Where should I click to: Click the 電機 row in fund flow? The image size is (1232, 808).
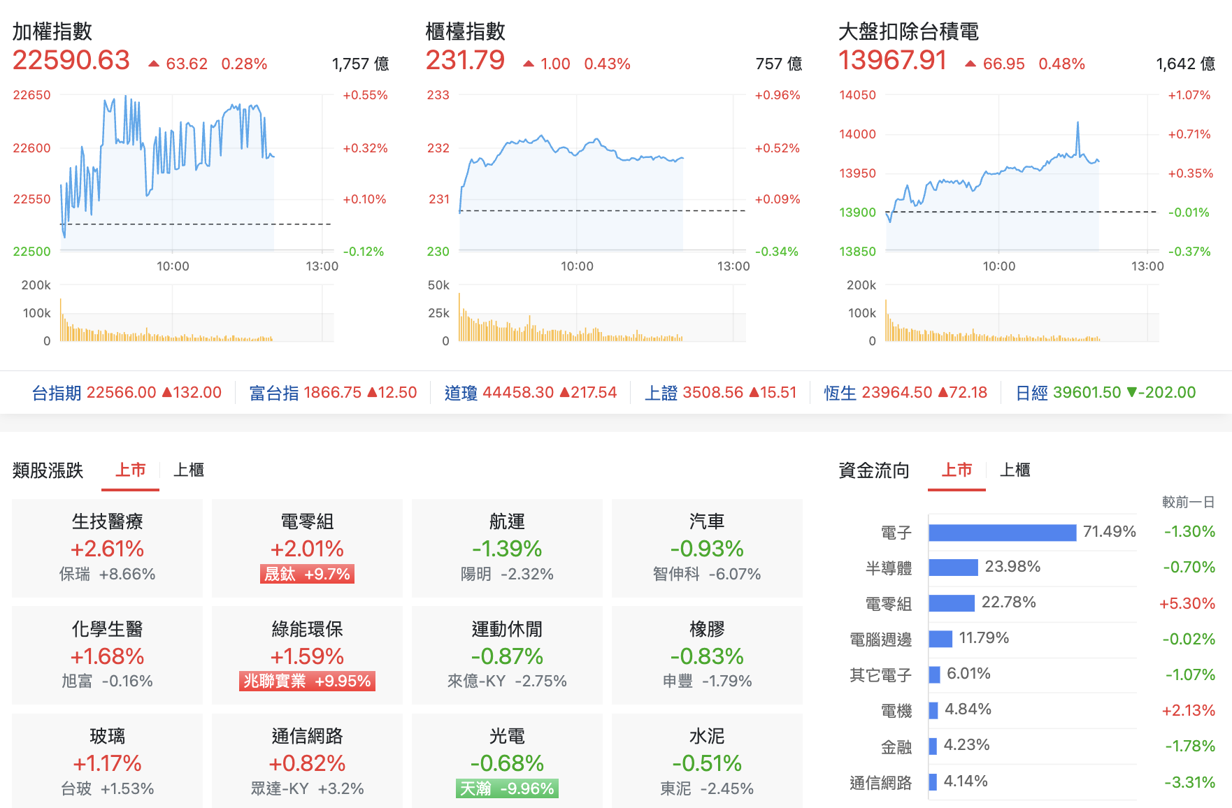pos(1031,710)
